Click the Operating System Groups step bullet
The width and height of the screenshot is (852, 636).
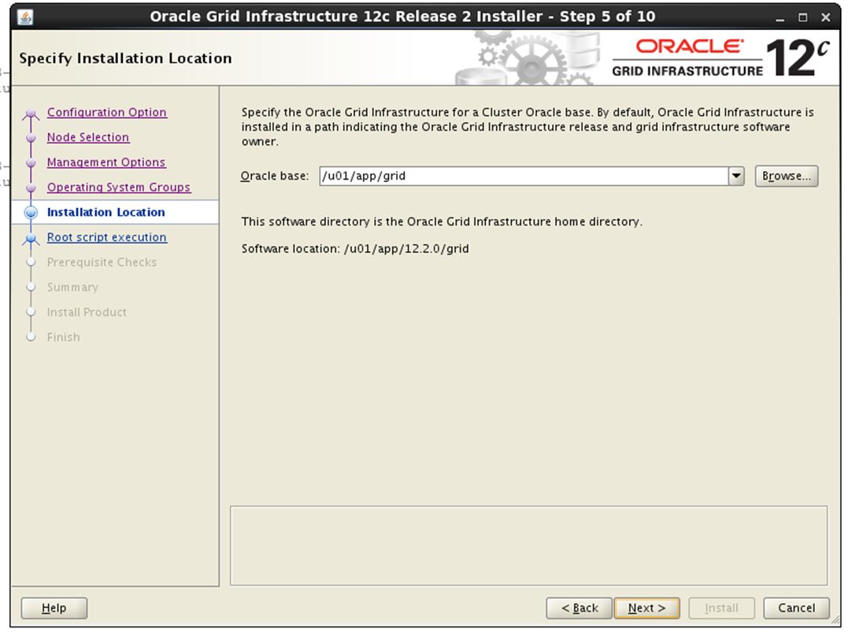pos(31,188)
